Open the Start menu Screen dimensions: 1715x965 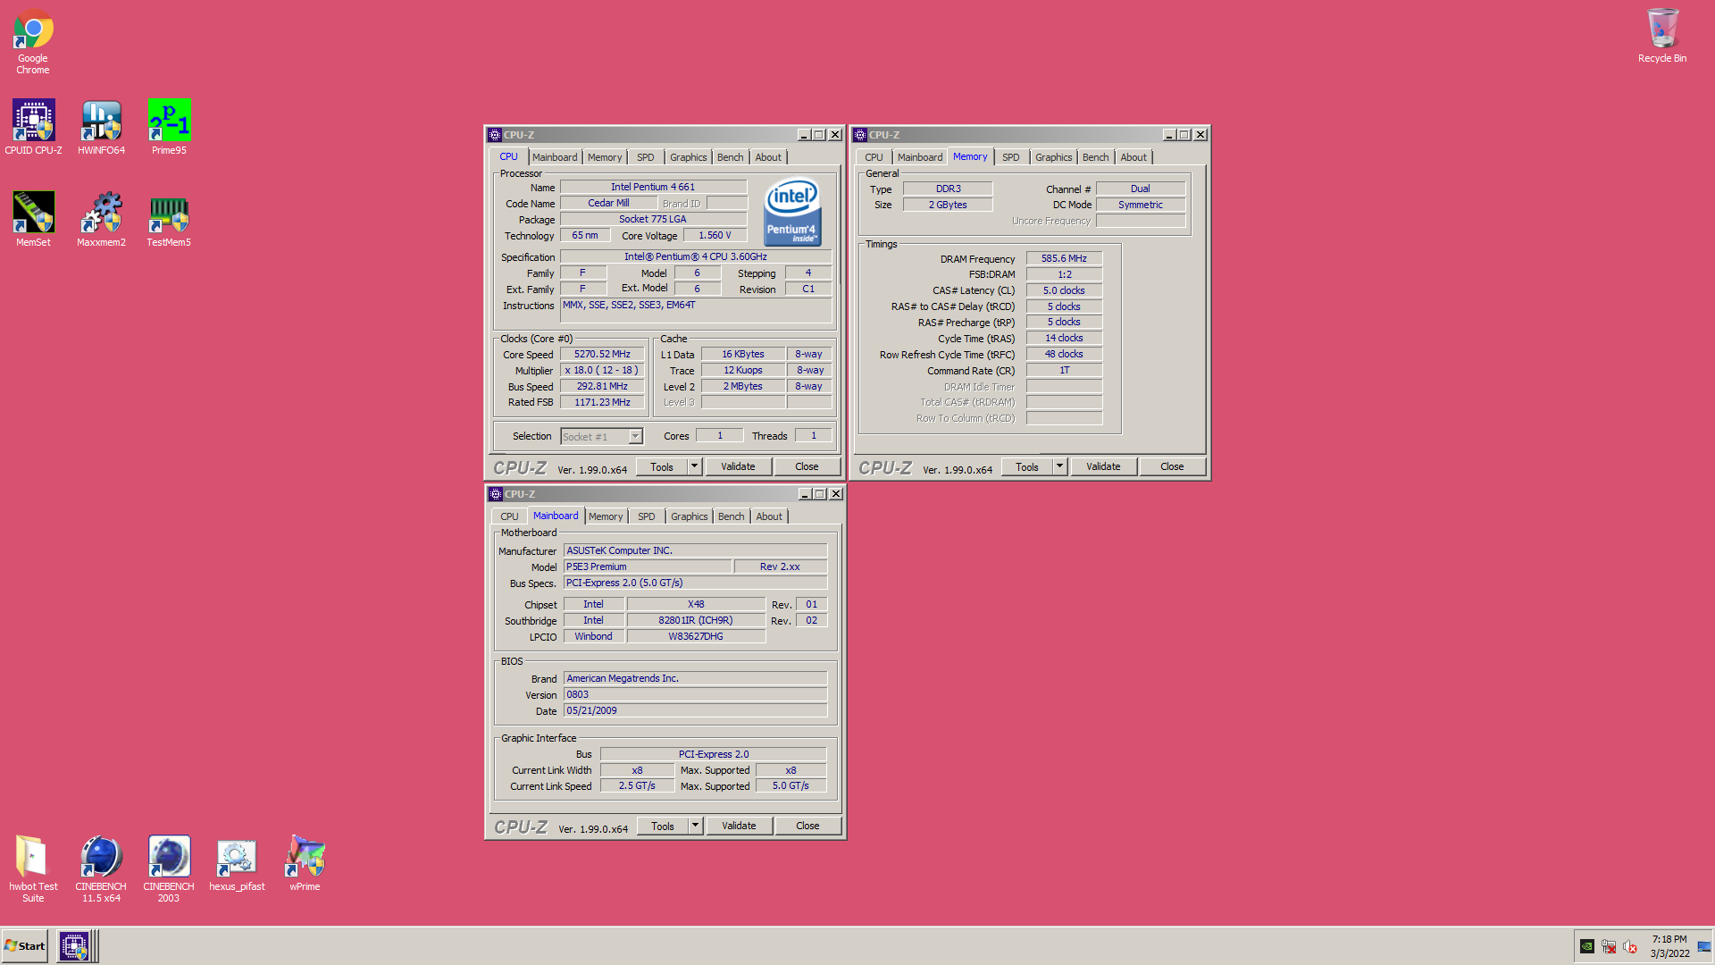point(25,946)
